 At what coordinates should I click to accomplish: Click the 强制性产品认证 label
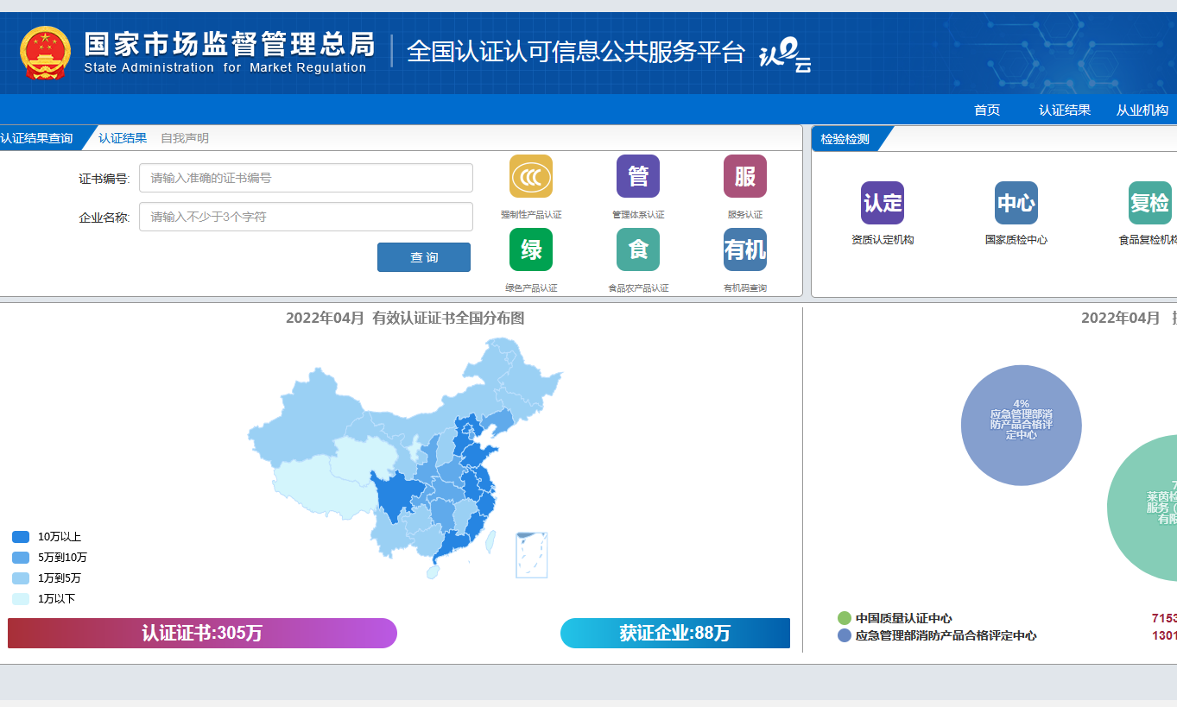pos(531,214)
